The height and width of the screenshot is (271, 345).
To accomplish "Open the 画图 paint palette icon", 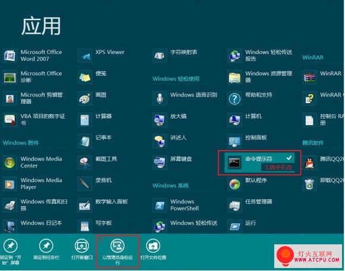I will pos(84,98).
